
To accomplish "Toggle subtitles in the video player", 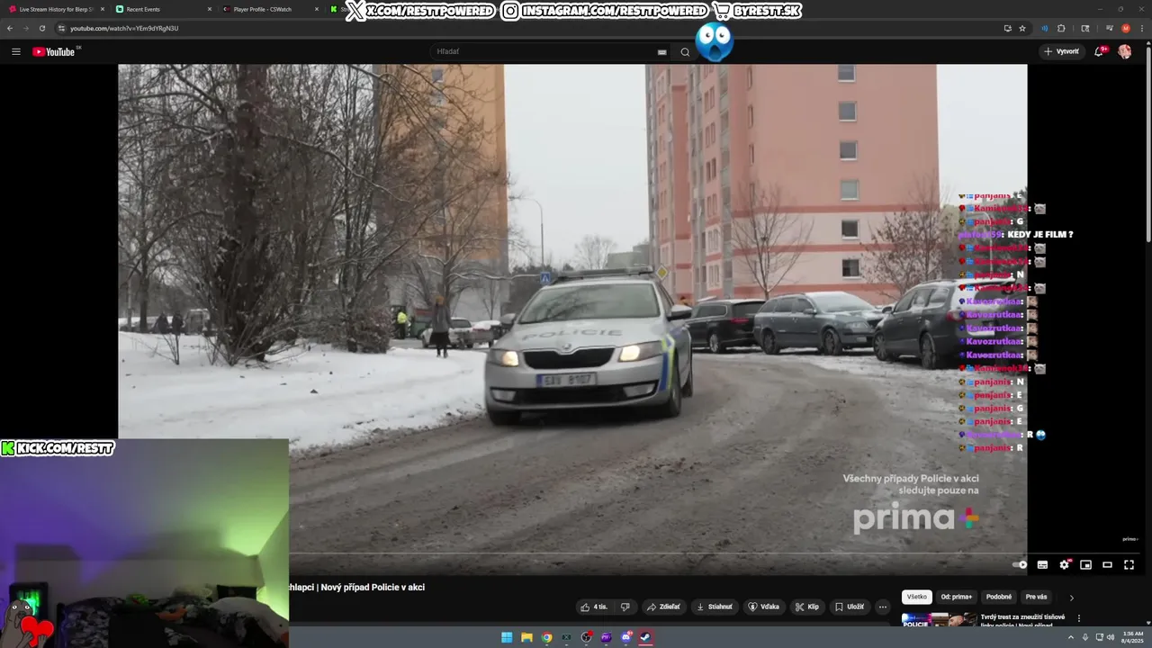I will click(x=1042, y=565).
